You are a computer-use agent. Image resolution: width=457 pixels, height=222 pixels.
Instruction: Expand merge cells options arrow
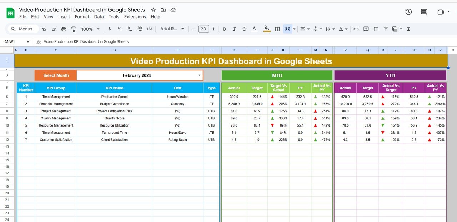(294, 29)
